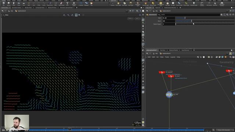Select the Sphere shelf tool
Viewport: 235px width, 132px height.
click(9, 4)
